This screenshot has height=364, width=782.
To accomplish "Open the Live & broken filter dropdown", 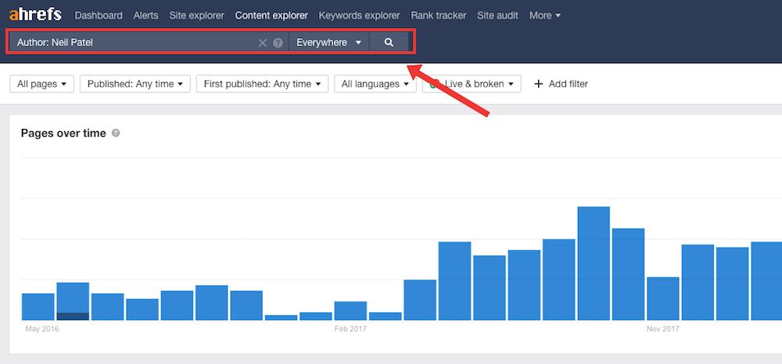I will [472, 84].
